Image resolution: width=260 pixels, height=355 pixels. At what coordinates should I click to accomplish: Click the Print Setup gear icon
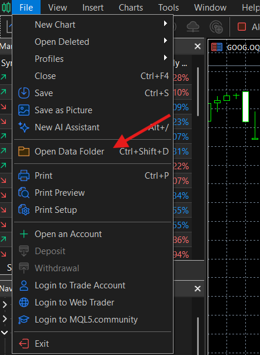[x=24, y=210]
